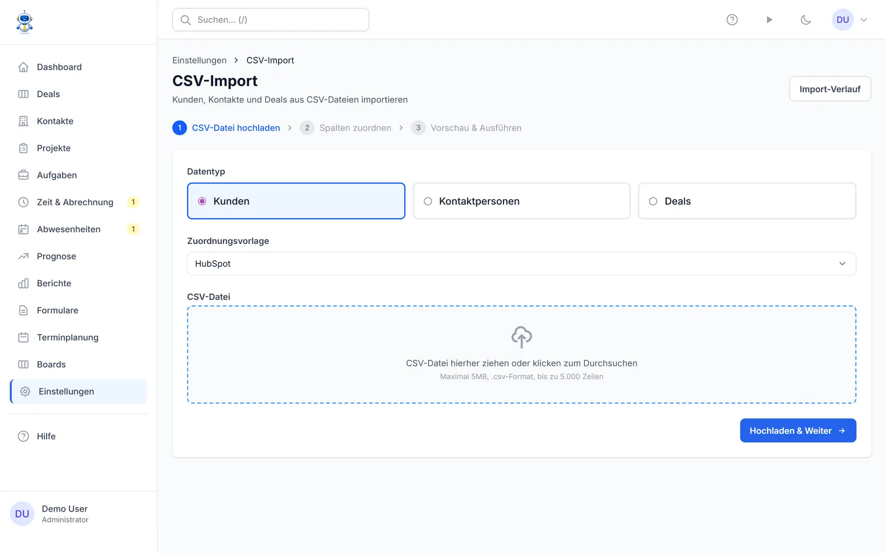Click the play icon in top bar
The image size is (886, 553).
pos(769,20)
